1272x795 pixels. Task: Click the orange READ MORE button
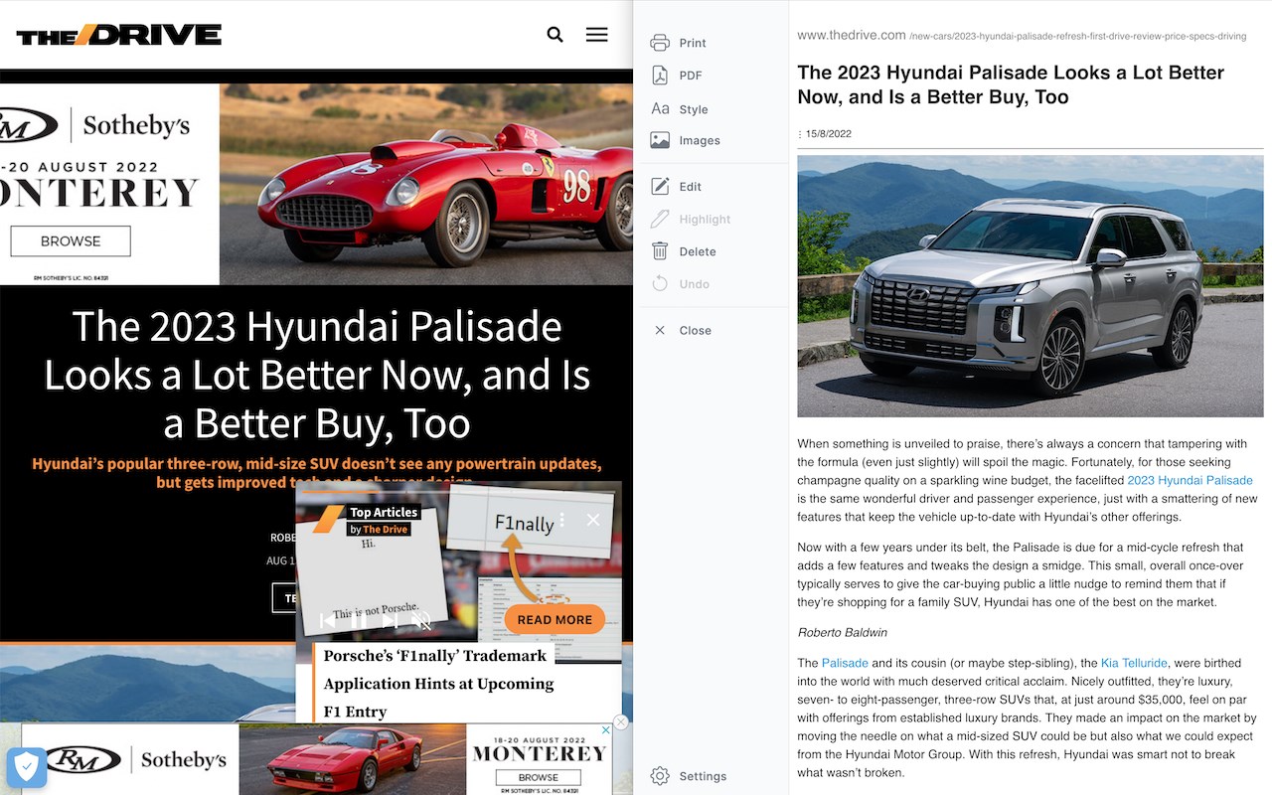(555, 619)
